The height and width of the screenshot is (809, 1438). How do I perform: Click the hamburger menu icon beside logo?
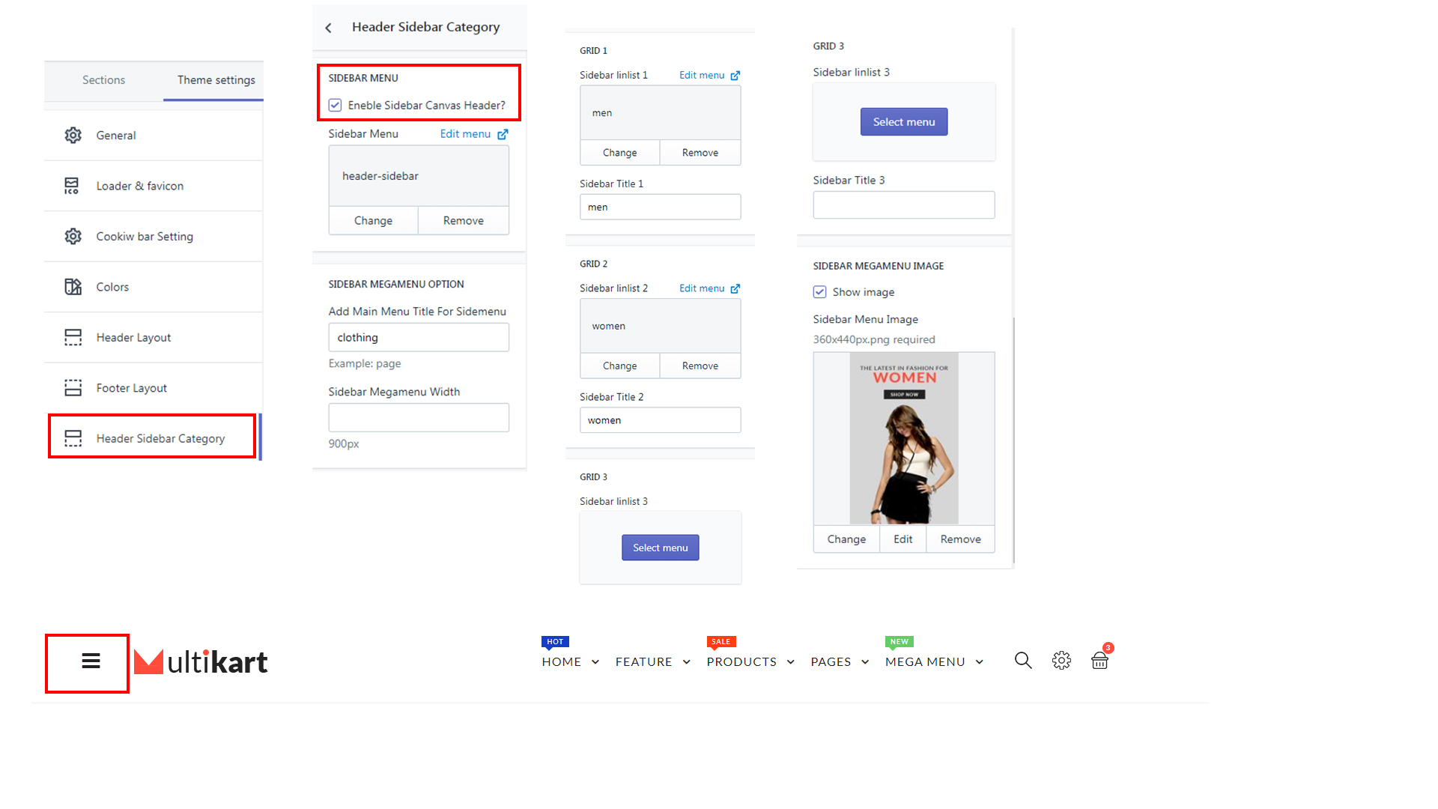pos(91,661)
